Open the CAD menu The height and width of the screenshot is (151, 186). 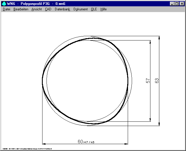click(48, 9)
